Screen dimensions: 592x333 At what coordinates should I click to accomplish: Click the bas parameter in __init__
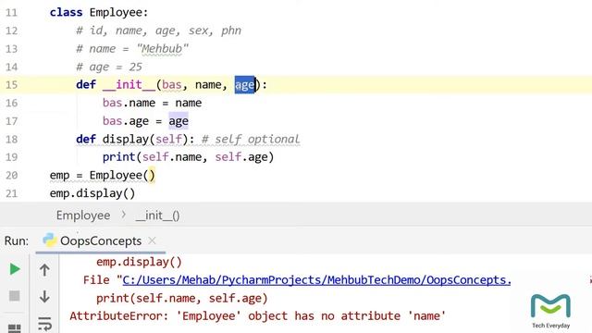click(x=172, y=85)
